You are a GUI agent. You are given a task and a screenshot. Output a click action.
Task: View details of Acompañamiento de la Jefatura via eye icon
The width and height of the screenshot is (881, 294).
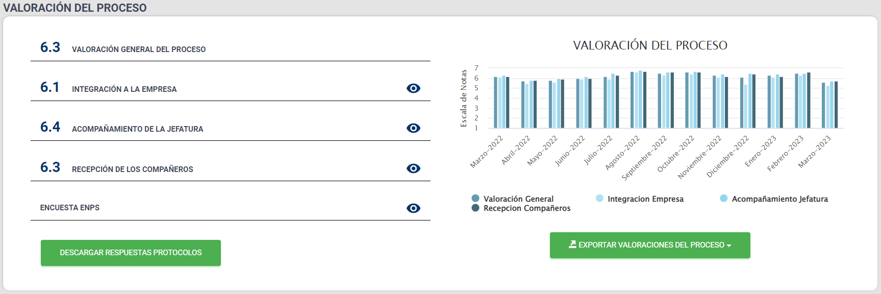click(413, 128)
